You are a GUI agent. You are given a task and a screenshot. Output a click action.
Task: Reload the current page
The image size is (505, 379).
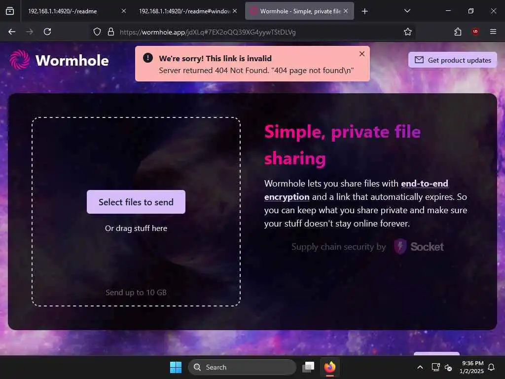[x=47, y=32]
